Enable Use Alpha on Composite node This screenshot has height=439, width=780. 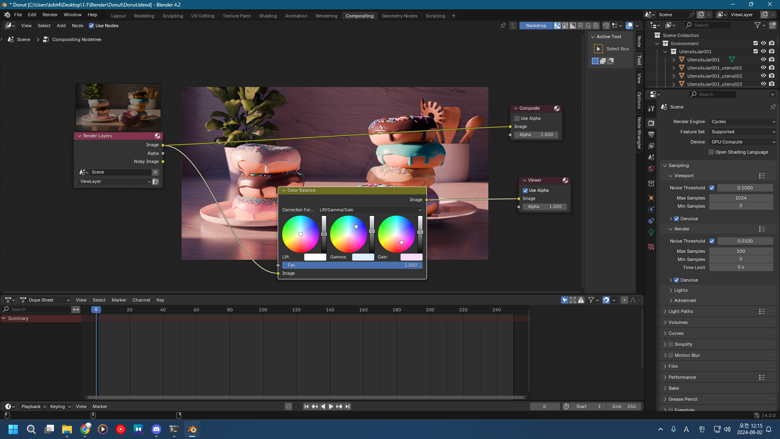coord(517,118)
